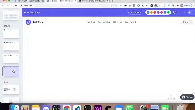Choose the orange theme color
Viewport: 195px width, 110px height.
[x=151, y=13]
